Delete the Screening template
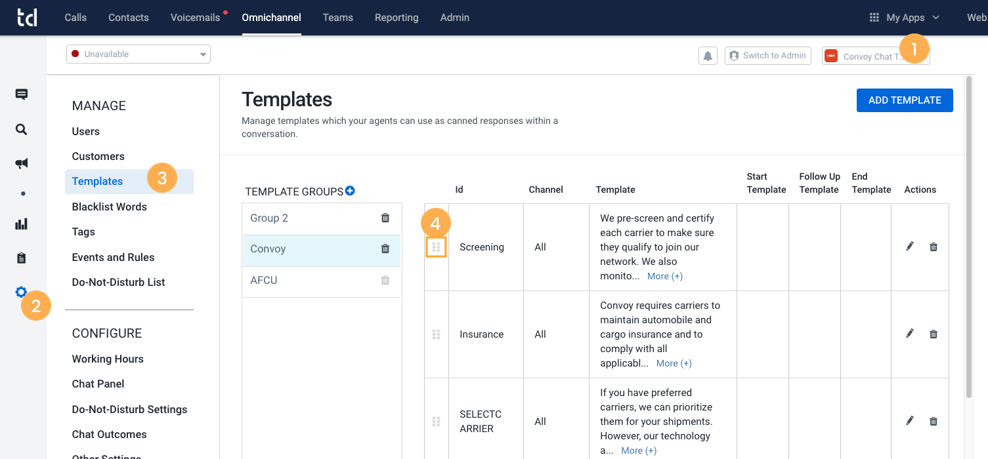The image size is (988, 459). [934, 247]
